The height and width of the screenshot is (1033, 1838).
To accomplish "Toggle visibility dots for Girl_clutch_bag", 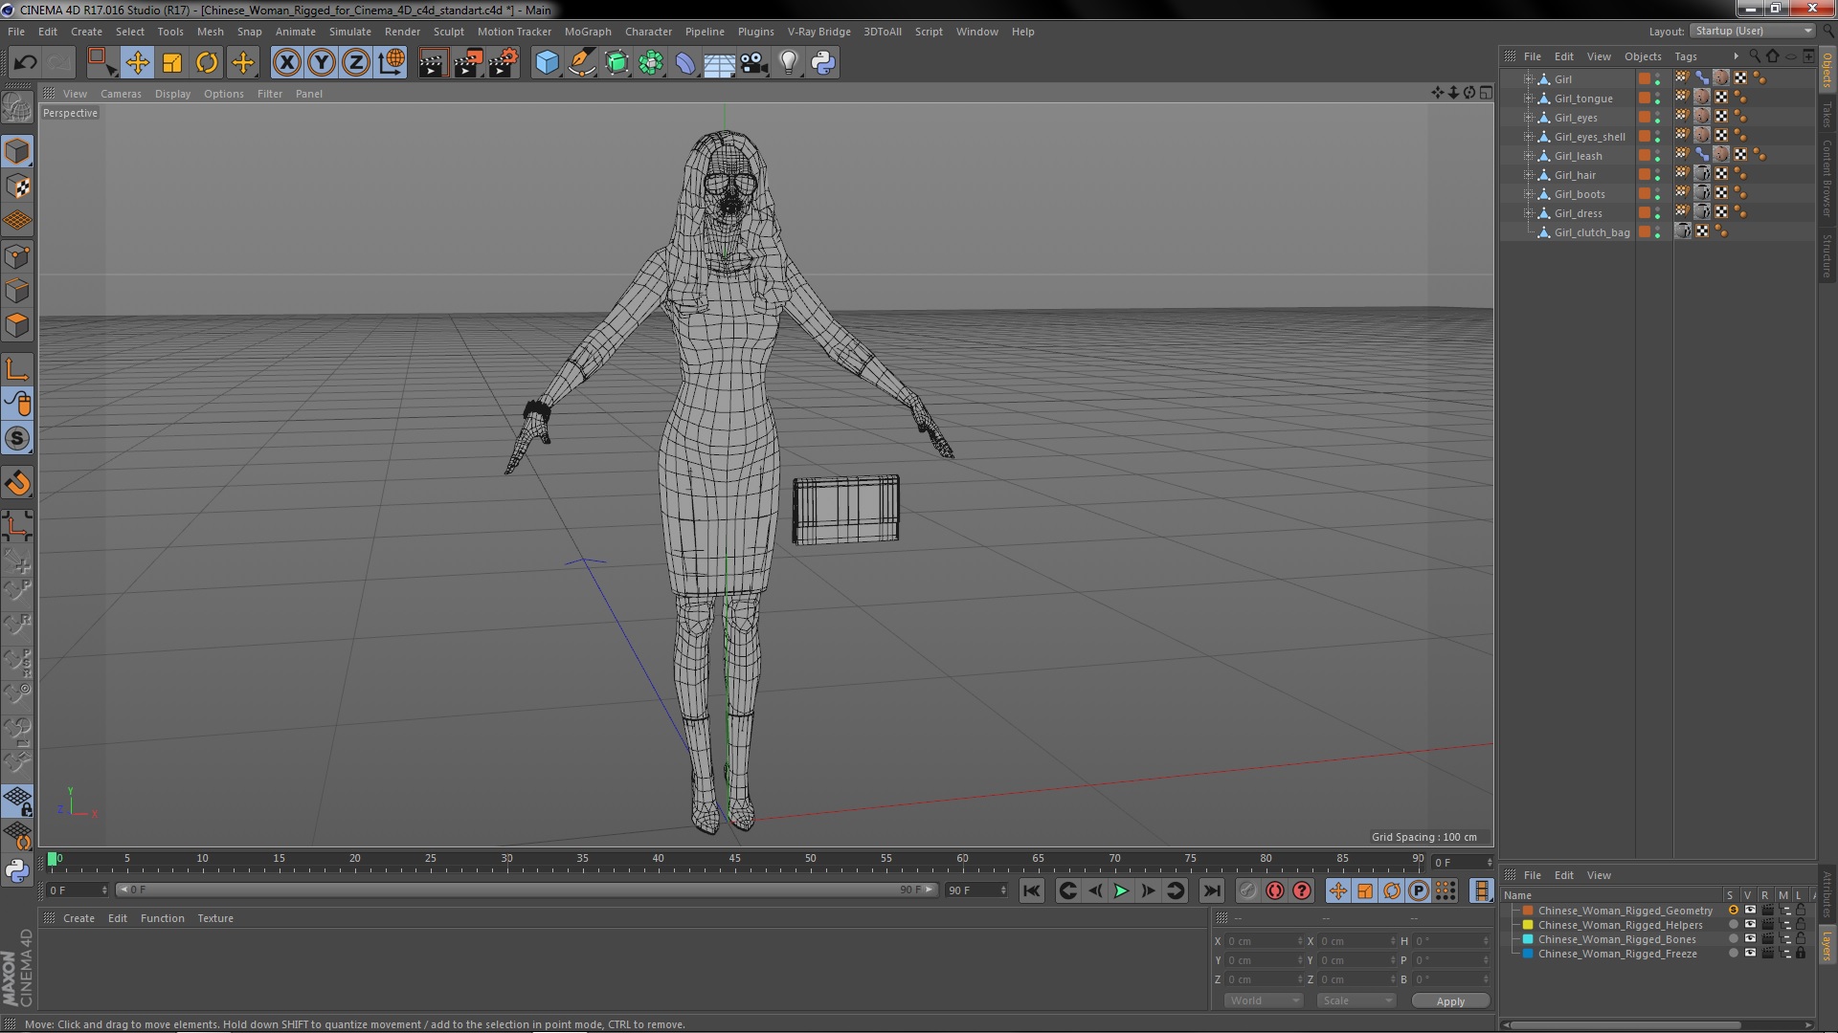I will (x=1658, y=232).
